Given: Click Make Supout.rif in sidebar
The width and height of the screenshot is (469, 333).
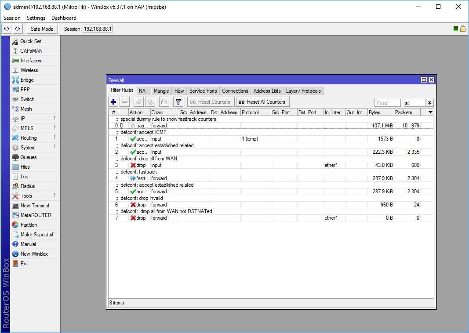Looking at the screenshot, I should tap(35, 235).
